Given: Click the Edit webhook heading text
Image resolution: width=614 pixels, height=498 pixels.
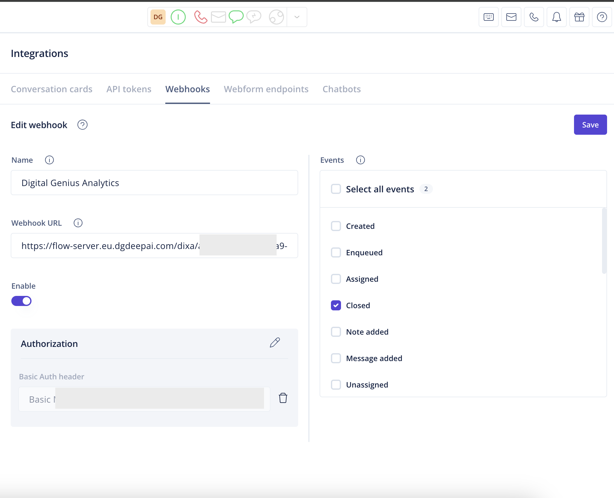Looking at the screenshot, I should click(x=39, y=125).
